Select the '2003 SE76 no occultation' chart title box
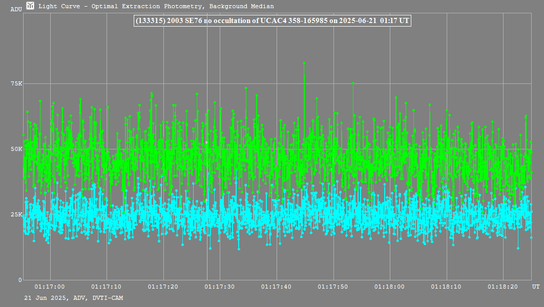The image size is (544, 307). [x=271, y=20]
